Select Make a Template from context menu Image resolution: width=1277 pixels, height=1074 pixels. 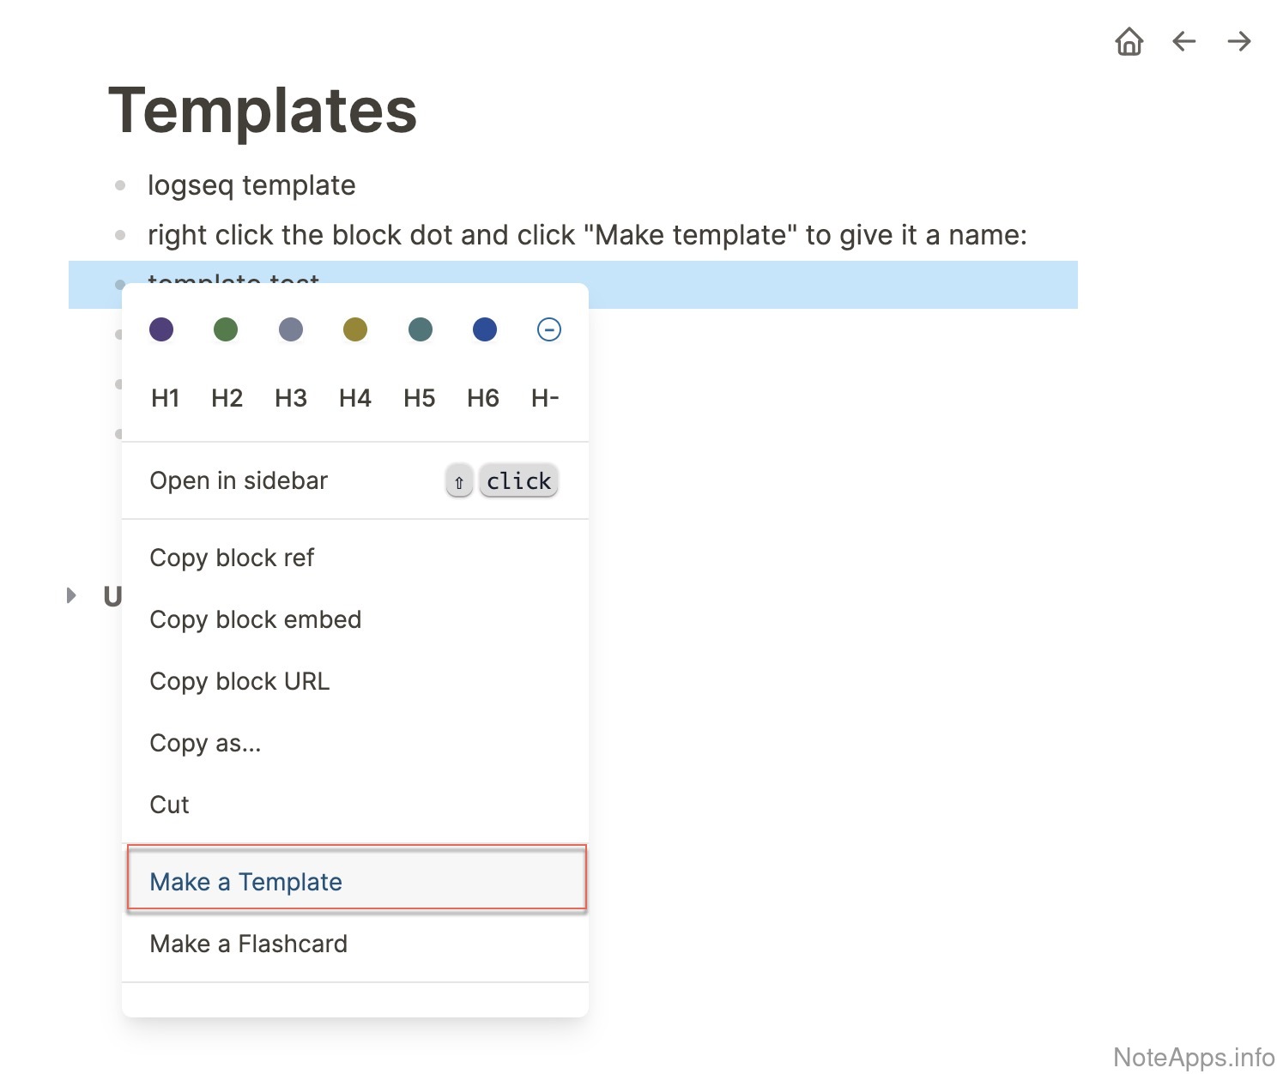click(x=245, y=882)
